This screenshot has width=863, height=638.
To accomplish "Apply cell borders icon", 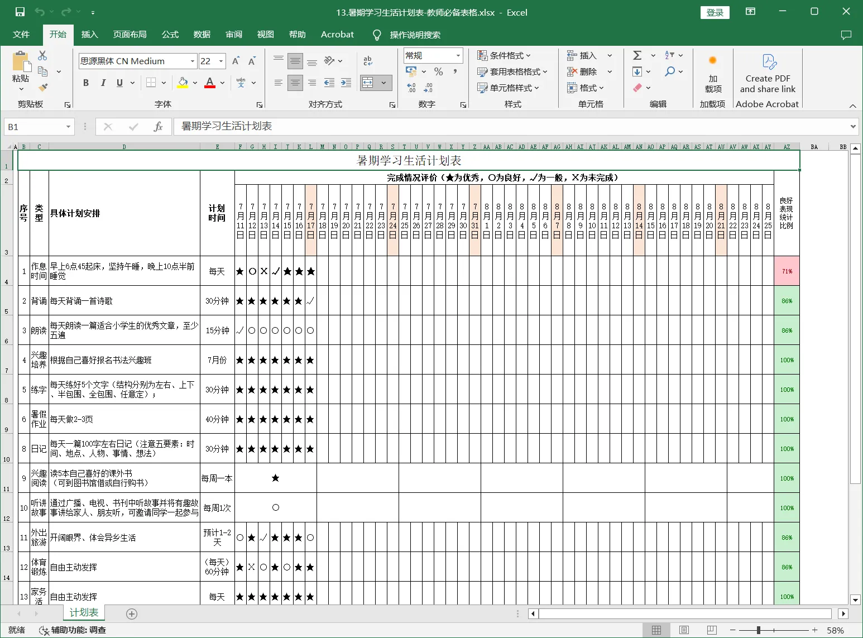I will (x=151, y=83).
